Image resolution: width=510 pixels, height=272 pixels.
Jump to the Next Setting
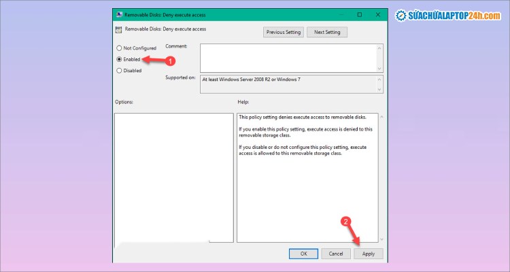tap(327, 32)
